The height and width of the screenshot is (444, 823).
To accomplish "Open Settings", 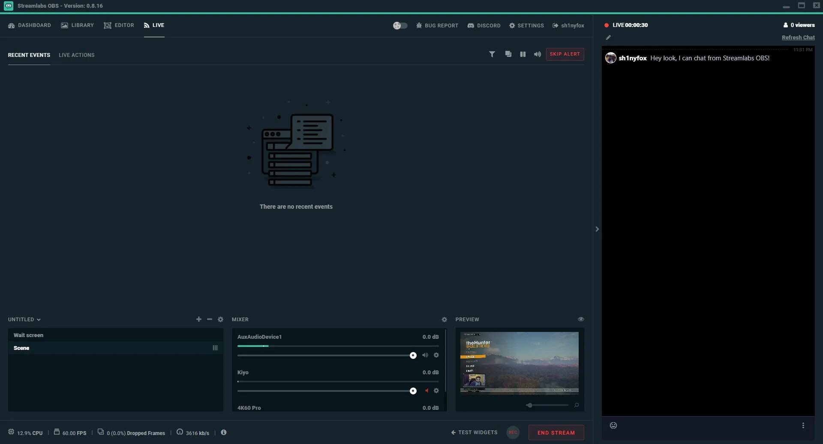I will coord(526,26).
